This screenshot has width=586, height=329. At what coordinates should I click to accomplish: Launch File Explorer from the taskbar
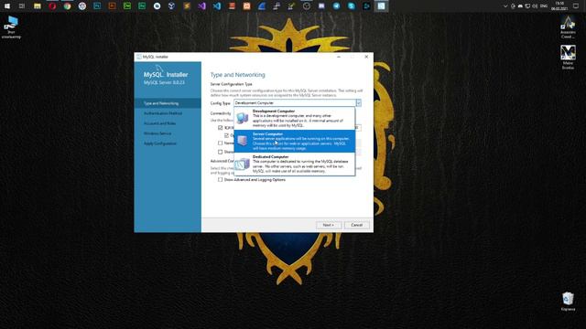tap(37, 6)
